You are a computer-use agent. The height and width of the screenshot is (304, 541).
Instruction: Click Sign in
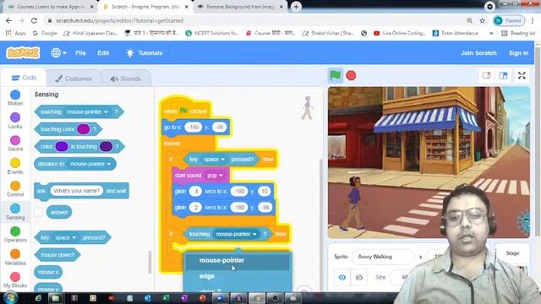coord(518,52)
